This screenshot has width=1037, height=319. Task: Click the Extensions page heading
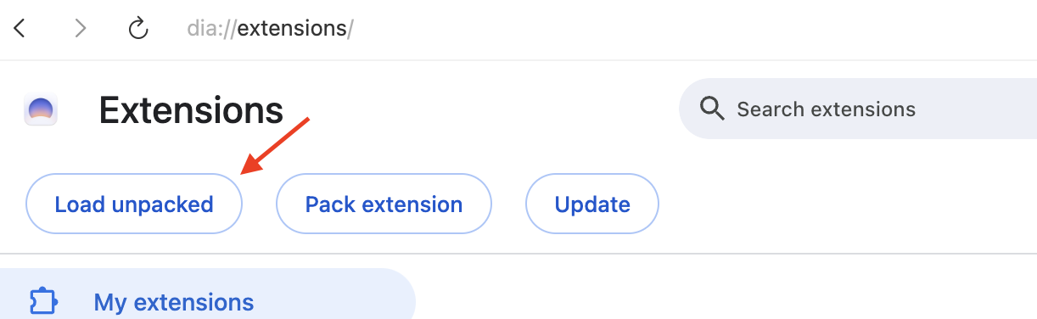click(x=191, y=109)
